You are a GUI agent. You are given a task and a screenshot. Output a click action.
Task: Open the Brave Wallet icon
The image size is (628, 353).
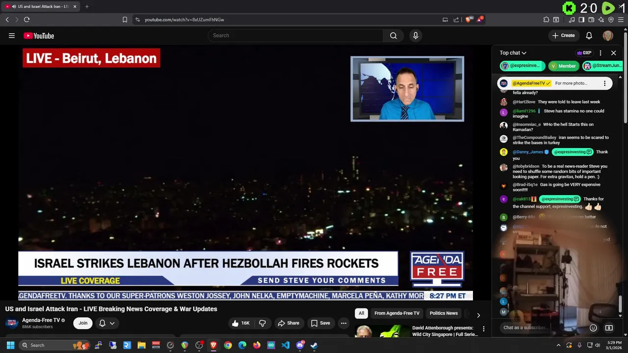(591, 20)
